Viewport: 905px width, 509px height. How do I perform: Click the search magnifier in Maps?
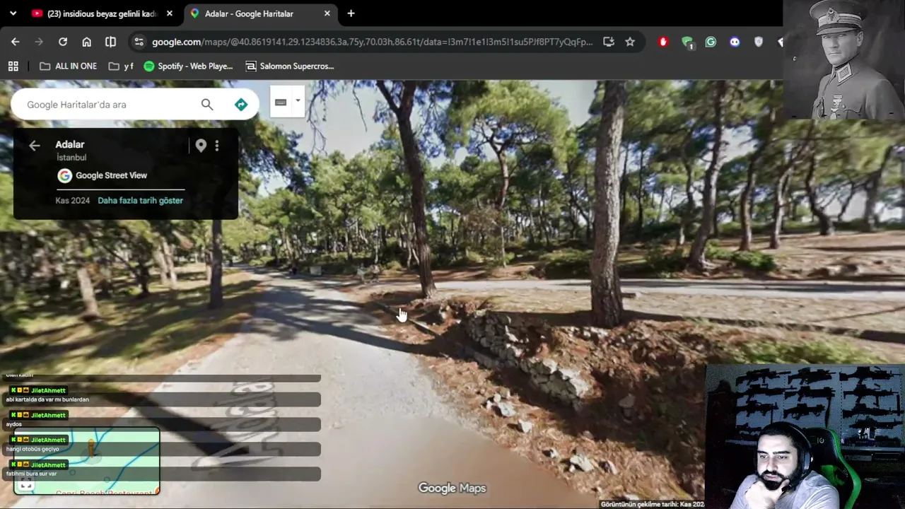click(207, 105)
